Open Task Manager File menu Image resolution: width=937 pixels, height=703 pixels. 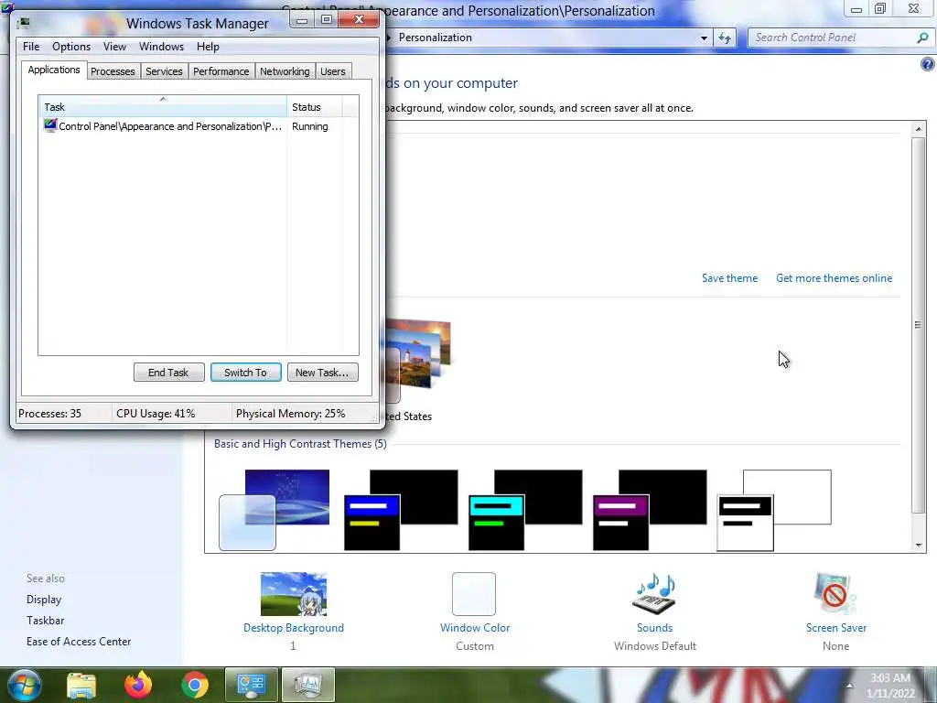coord(31,47)
